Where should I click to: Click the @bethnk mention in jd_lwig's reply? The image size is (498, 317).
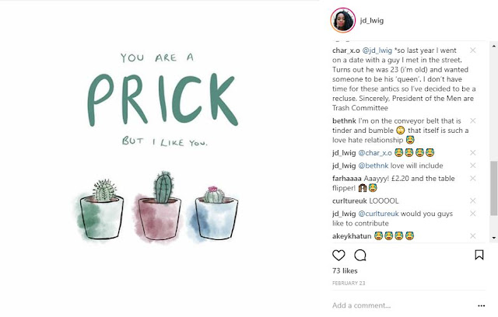(x=378, y=166)
